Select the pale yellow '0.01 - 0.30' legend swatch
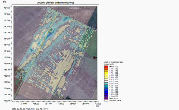179x110 pixels. [x=106, y=79]
